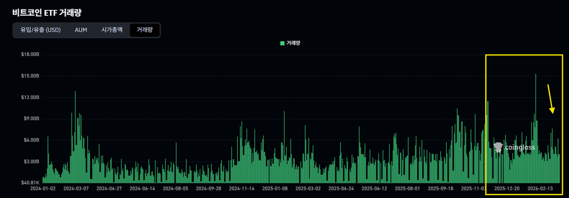Click the 2025-09-18 date label
The image size is (569, 198).
click(441, 188)
